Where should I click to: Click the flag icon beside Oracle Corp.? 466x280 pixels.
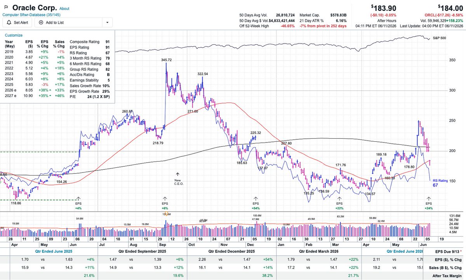tap(5, 8)
